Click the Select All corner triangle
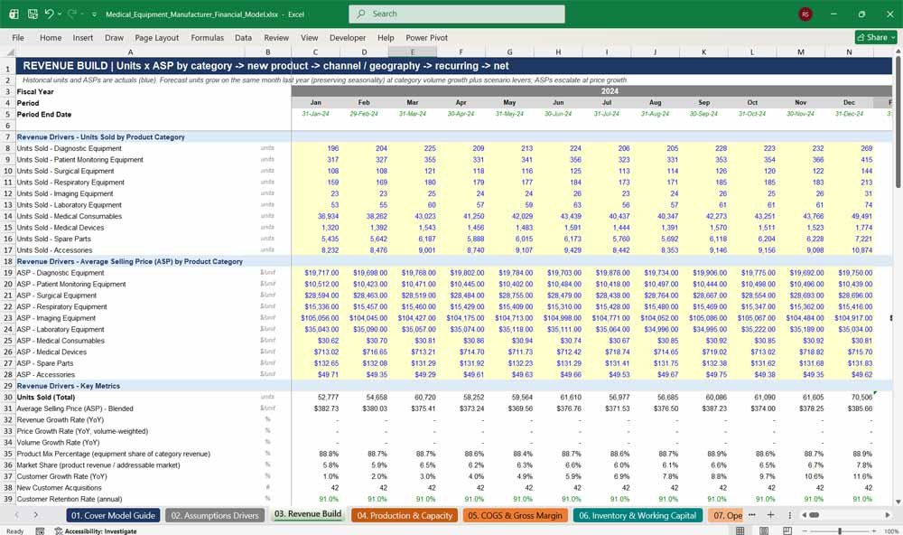 tap(10, 52)
